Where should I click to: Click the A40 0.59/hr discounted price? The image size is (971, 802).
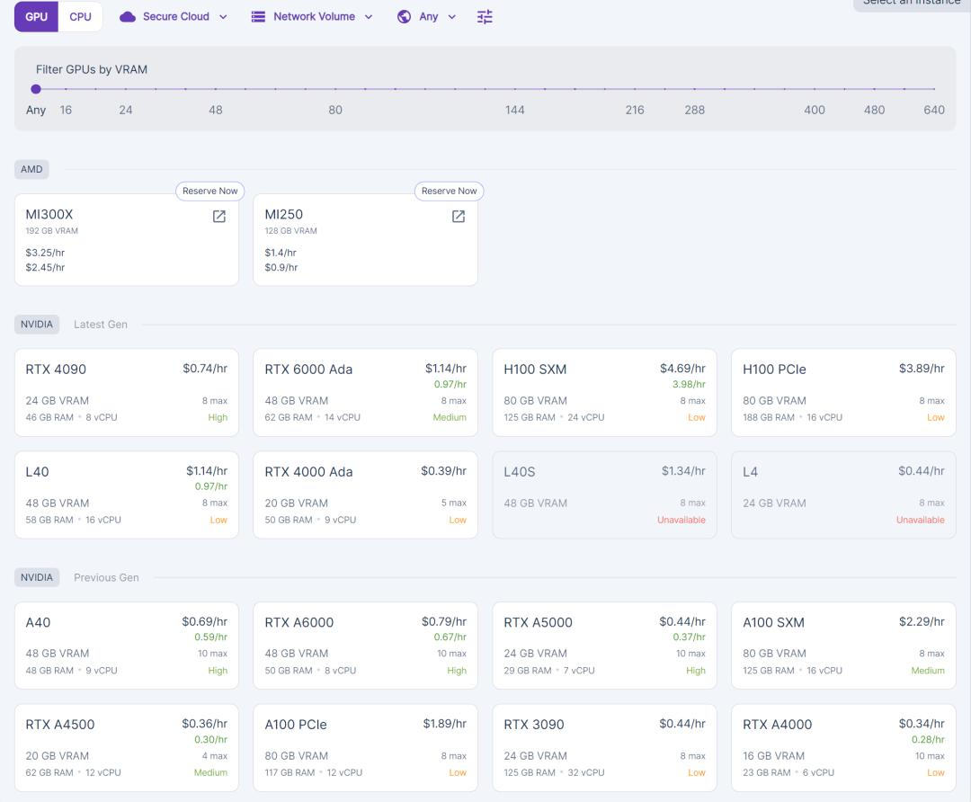(x=210, y=637)
